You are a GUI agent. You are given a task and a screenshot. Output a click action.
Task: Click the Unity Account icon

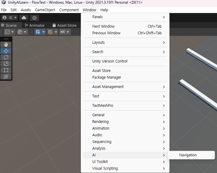point(5,18)
